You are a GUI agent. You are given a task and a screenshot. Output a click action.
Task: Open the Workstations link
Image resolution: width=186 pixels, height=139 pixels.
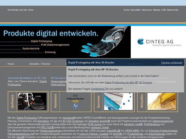click(x=58, y=84)
